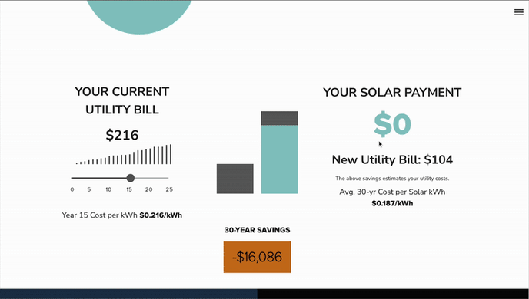529x299 pixels.
Task: Click the year slider handle at 15
Action: [131, 178]
